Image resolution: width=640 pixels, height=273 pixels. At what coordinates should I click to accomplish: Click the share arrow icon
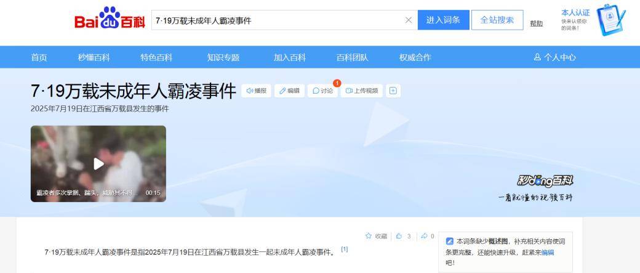pos(424,236)
